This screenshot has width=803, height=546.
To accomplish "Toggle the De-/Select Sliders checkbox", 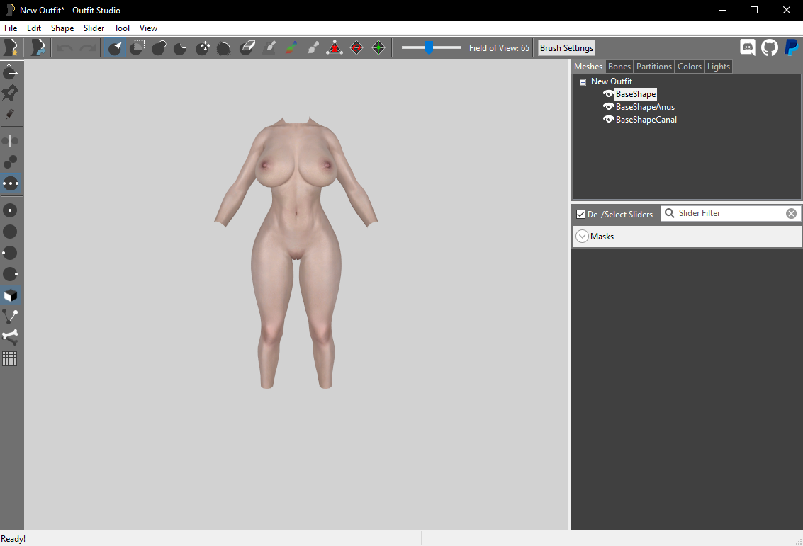I will [580, 215].
